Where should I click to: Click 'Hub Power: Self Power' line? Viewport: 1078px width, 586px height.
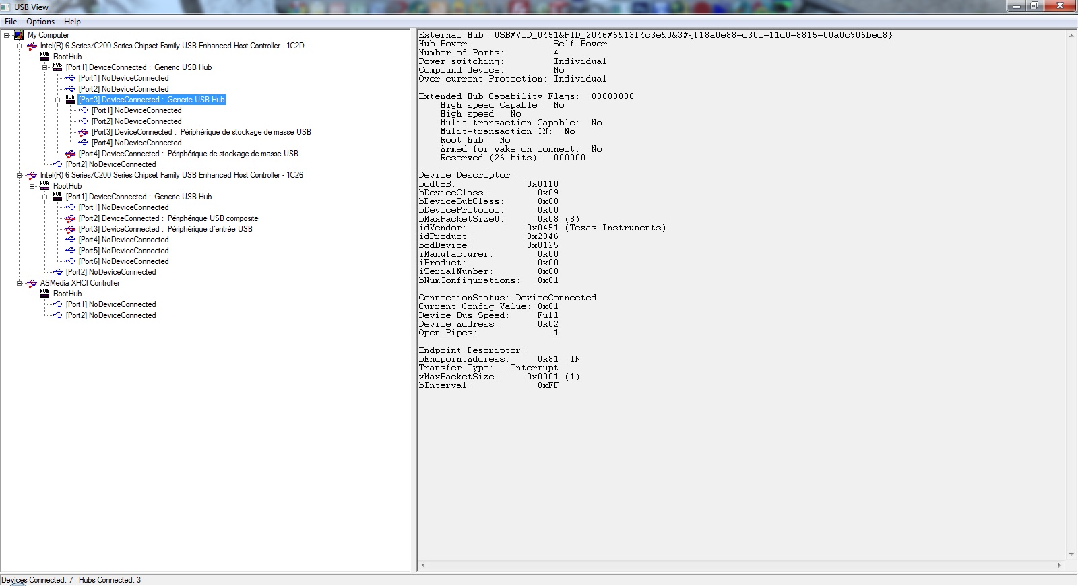tap(513, 44)
